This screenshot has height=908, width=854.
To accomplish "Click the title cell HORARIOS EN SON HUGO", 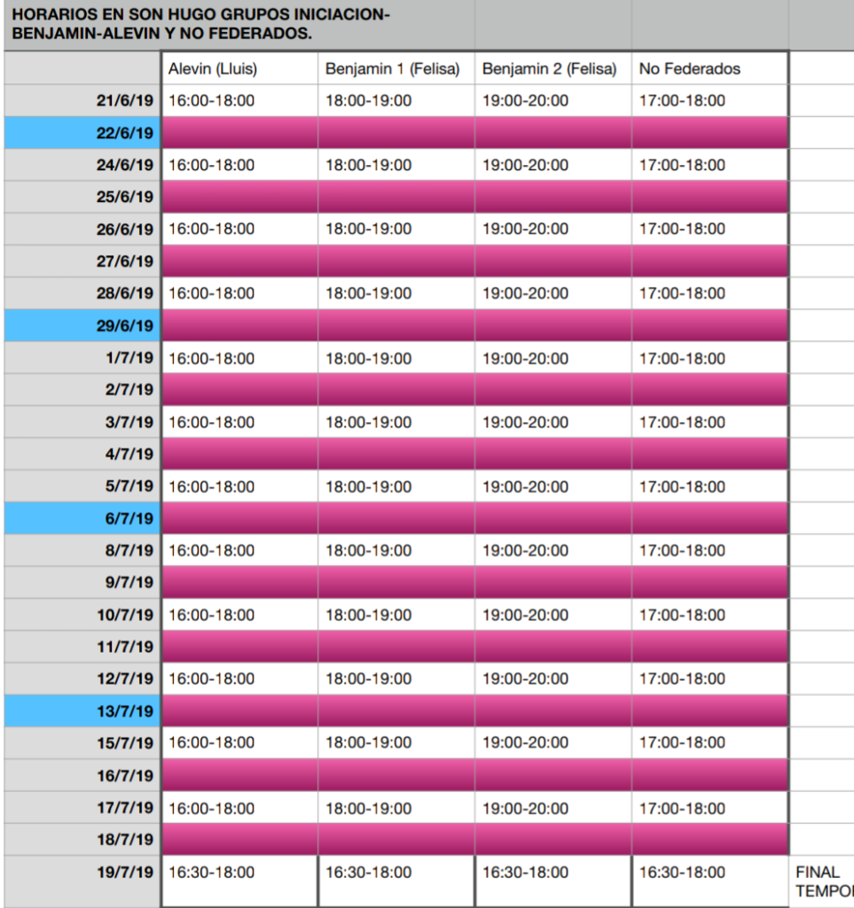I will click(239, 24).
